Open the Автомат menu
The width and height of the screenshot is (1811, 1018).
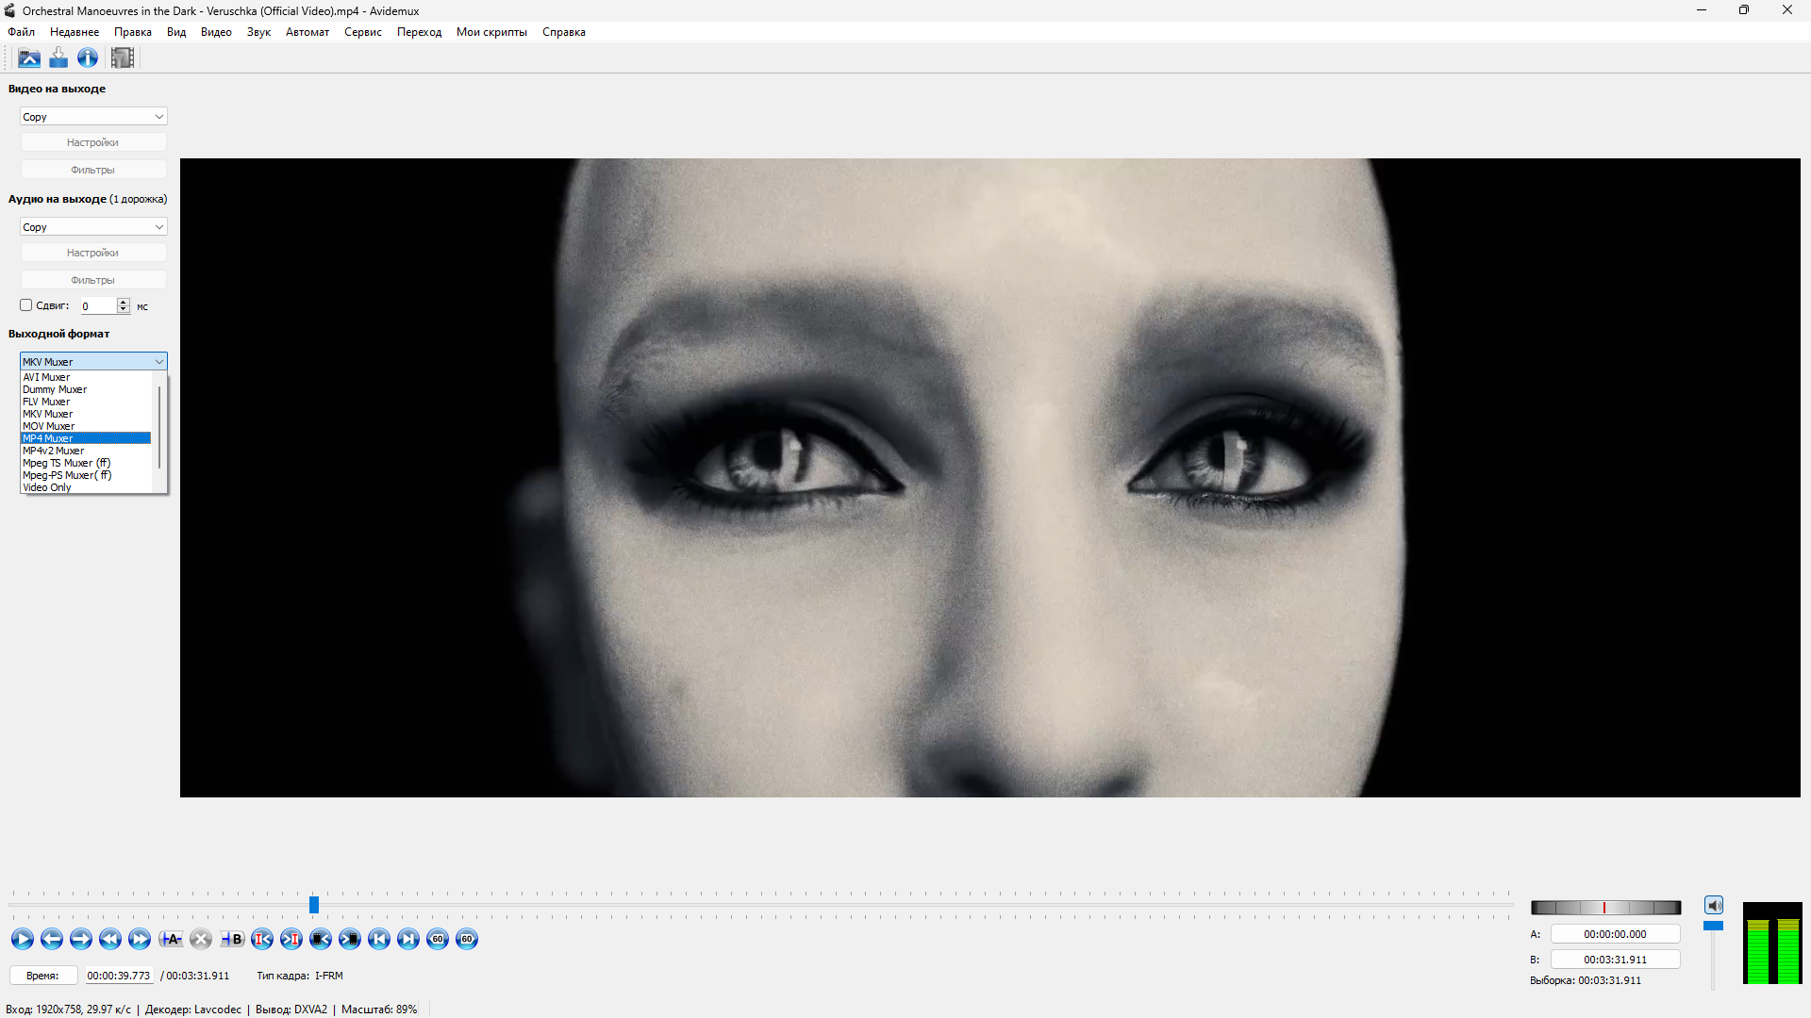307,32
